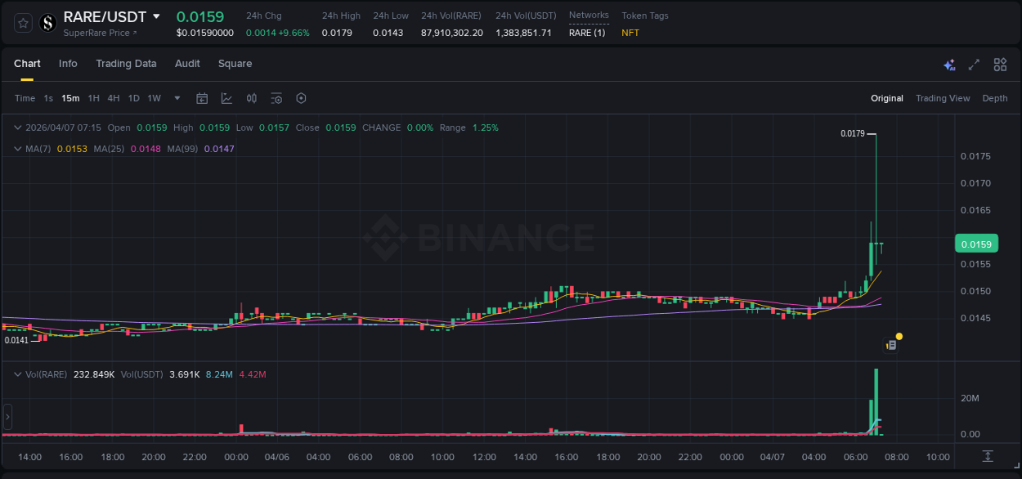Toggle the favorite star for RARE/USDT
Viewport: 1022px width, 479px height.
tap(22, 23)
